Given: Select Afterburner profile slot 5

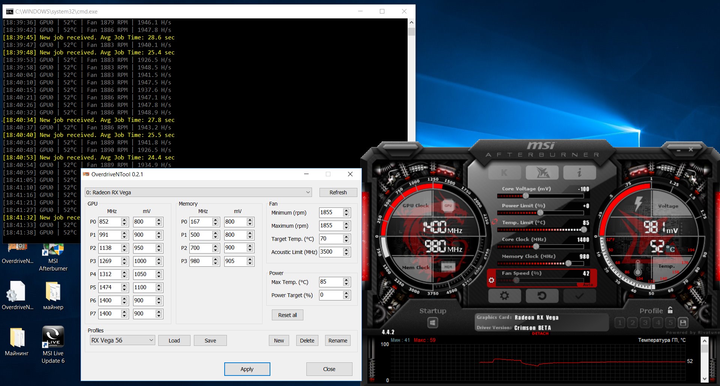Looking at the screenshot, I should [x=671, y=323].
